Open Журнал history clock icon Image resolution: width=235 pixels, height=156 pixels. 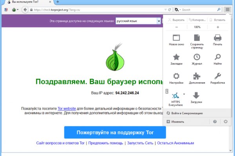point(197,57)
